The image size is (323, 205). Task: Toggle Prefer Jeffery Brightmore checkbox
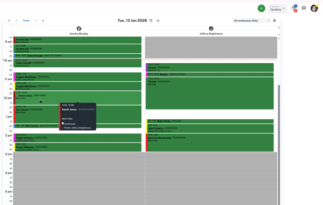[63, 128]
